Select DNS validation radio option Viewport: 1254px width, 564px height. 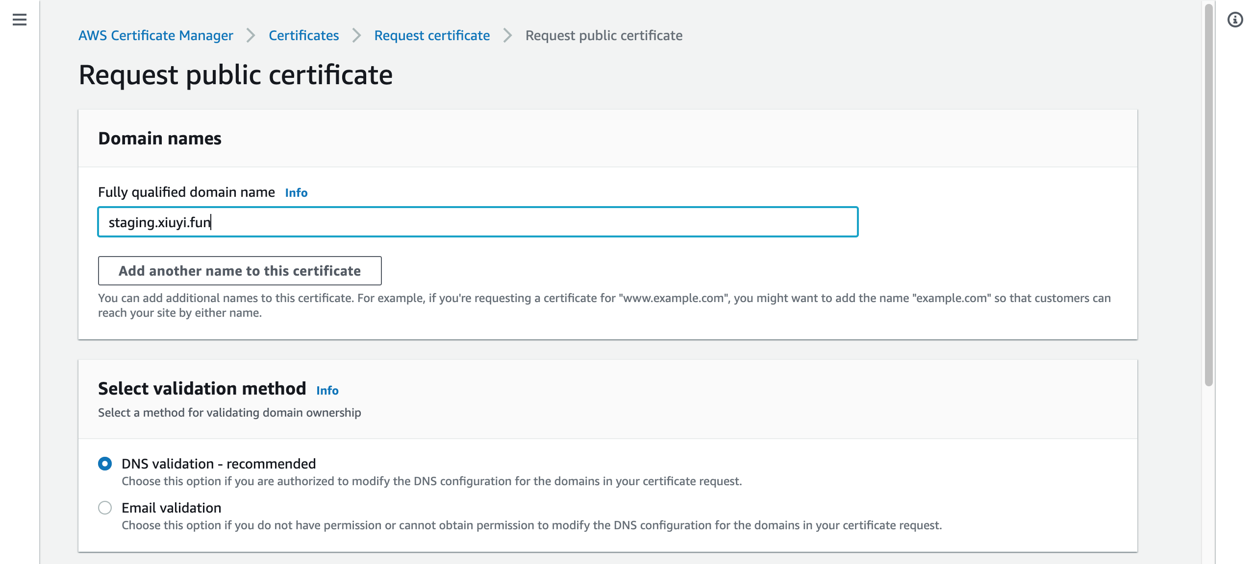point(105,464)
